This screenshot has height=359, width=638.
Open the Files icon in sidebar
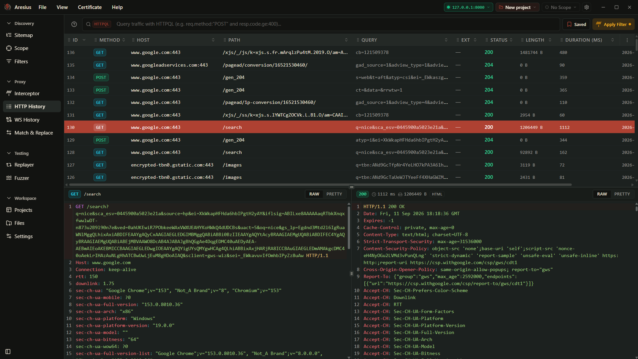point(9,223)
